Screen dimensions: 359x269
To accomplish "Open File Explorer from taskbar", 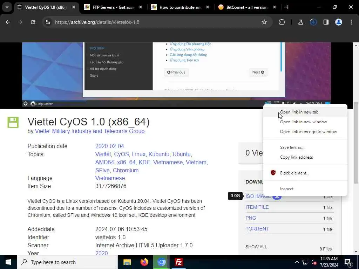I will (127, 262).
